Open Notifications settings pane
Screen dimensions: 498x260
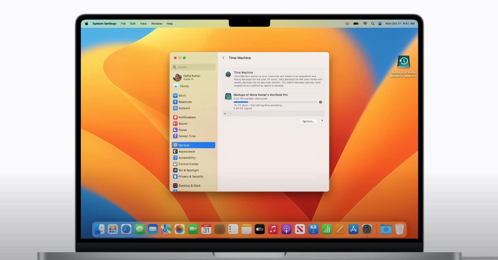tap(187, 117)
